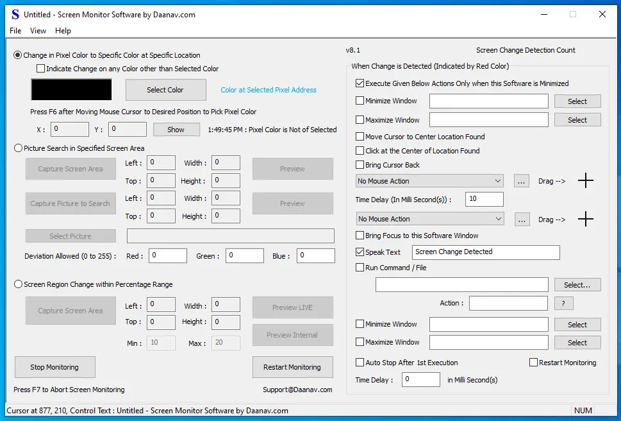Uncheck Execute Actions Only when Software is Minimized

point(361,83)
